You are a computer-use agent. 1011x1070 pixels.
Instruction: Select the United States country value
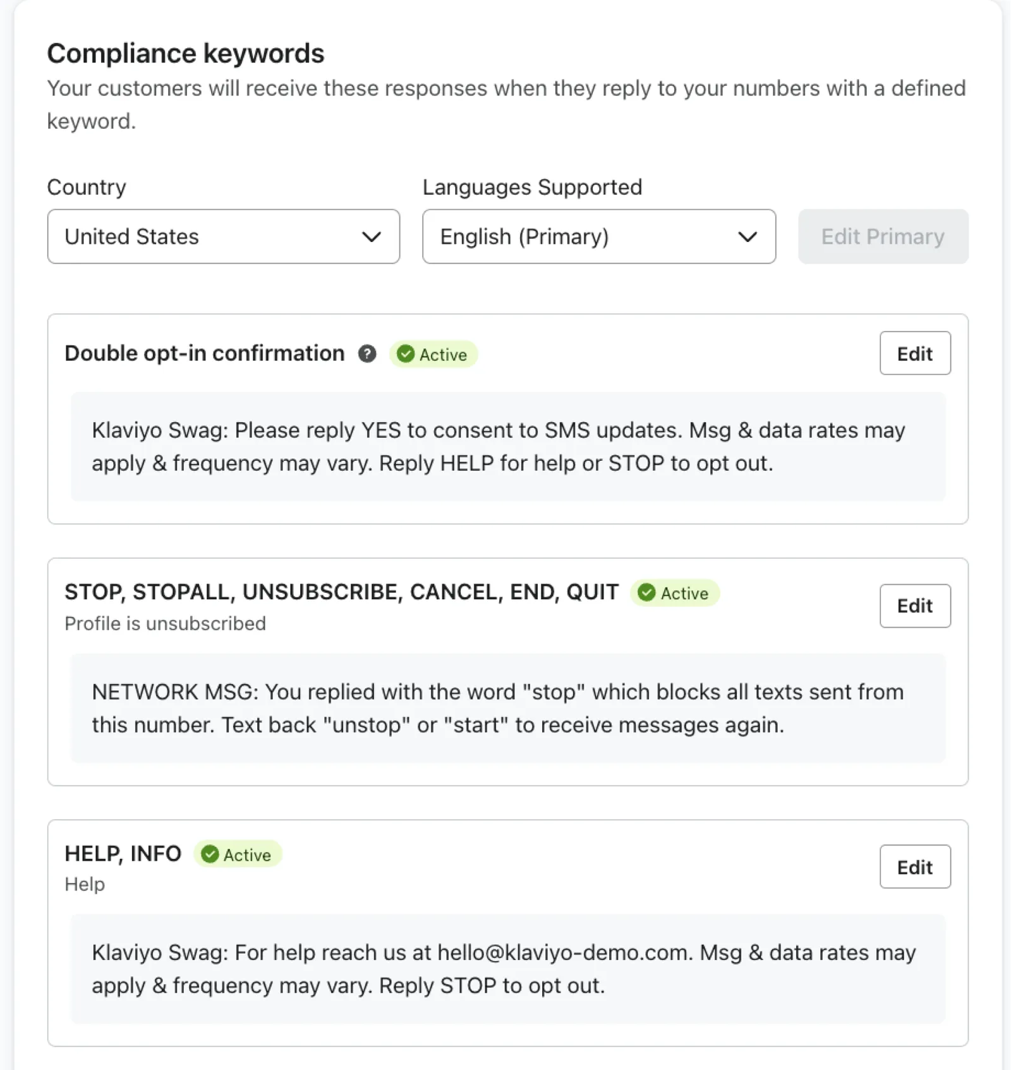point(131,237)
